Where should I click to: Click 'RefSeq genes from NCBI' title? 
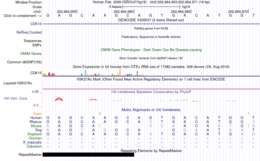151,28
